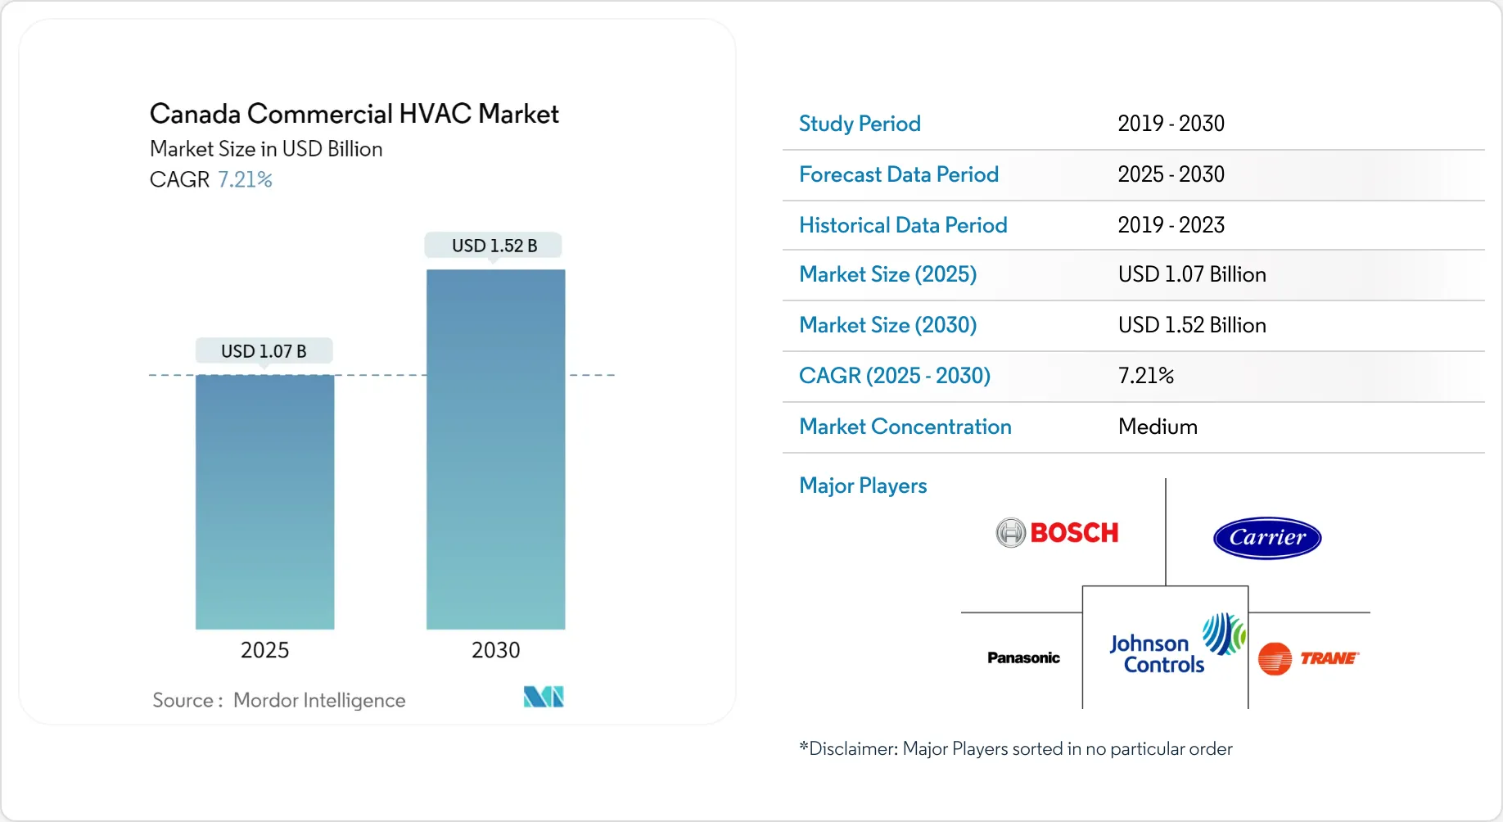Click the Source: Mordor Intelligence text
The image size is (1503, 822).
point(279,701)
